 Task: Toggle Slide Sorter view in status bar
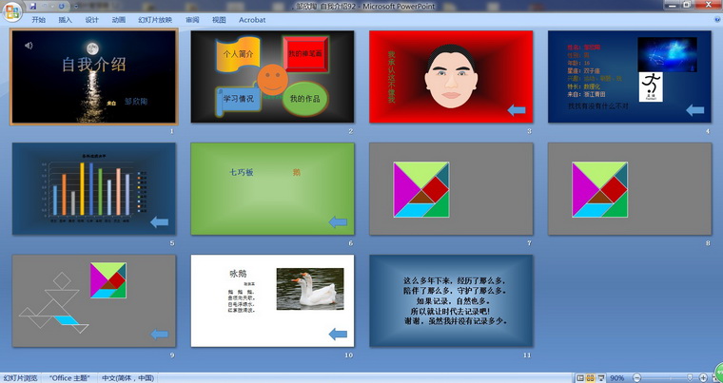590,377
